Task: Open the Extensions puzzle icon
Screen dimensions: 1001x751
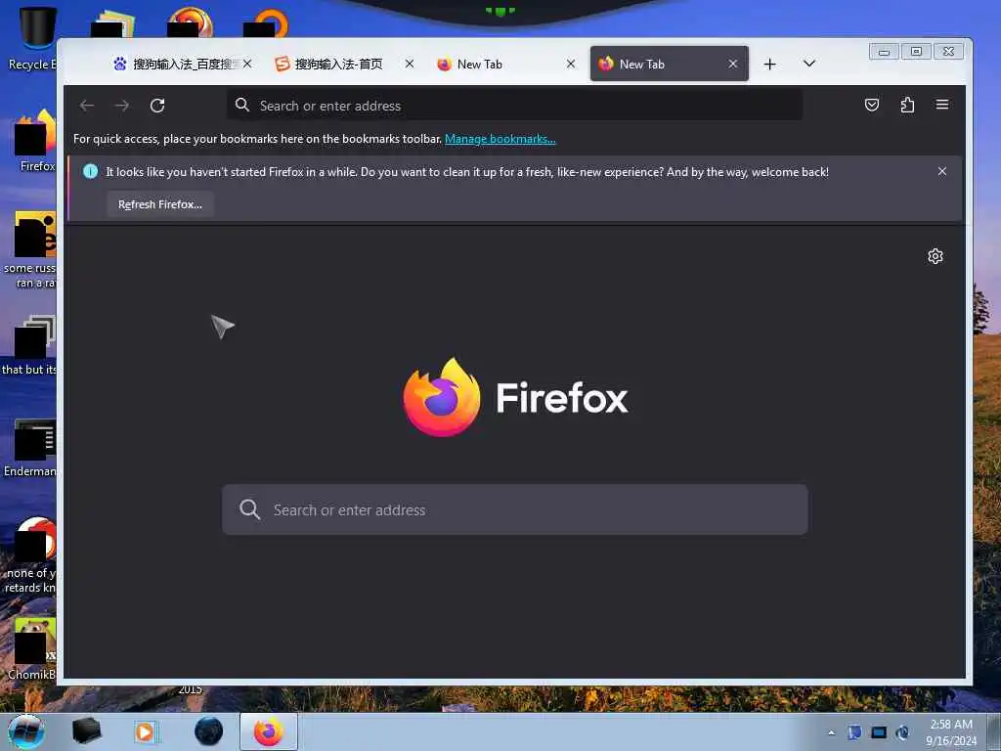Action: pyautogui.click(x=907, y=105)
